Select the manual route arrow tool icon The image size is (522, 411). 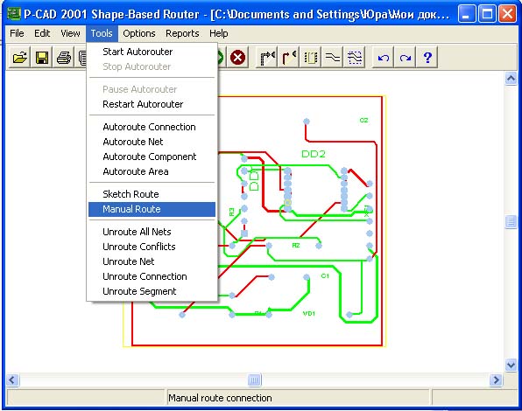(267, 58)
